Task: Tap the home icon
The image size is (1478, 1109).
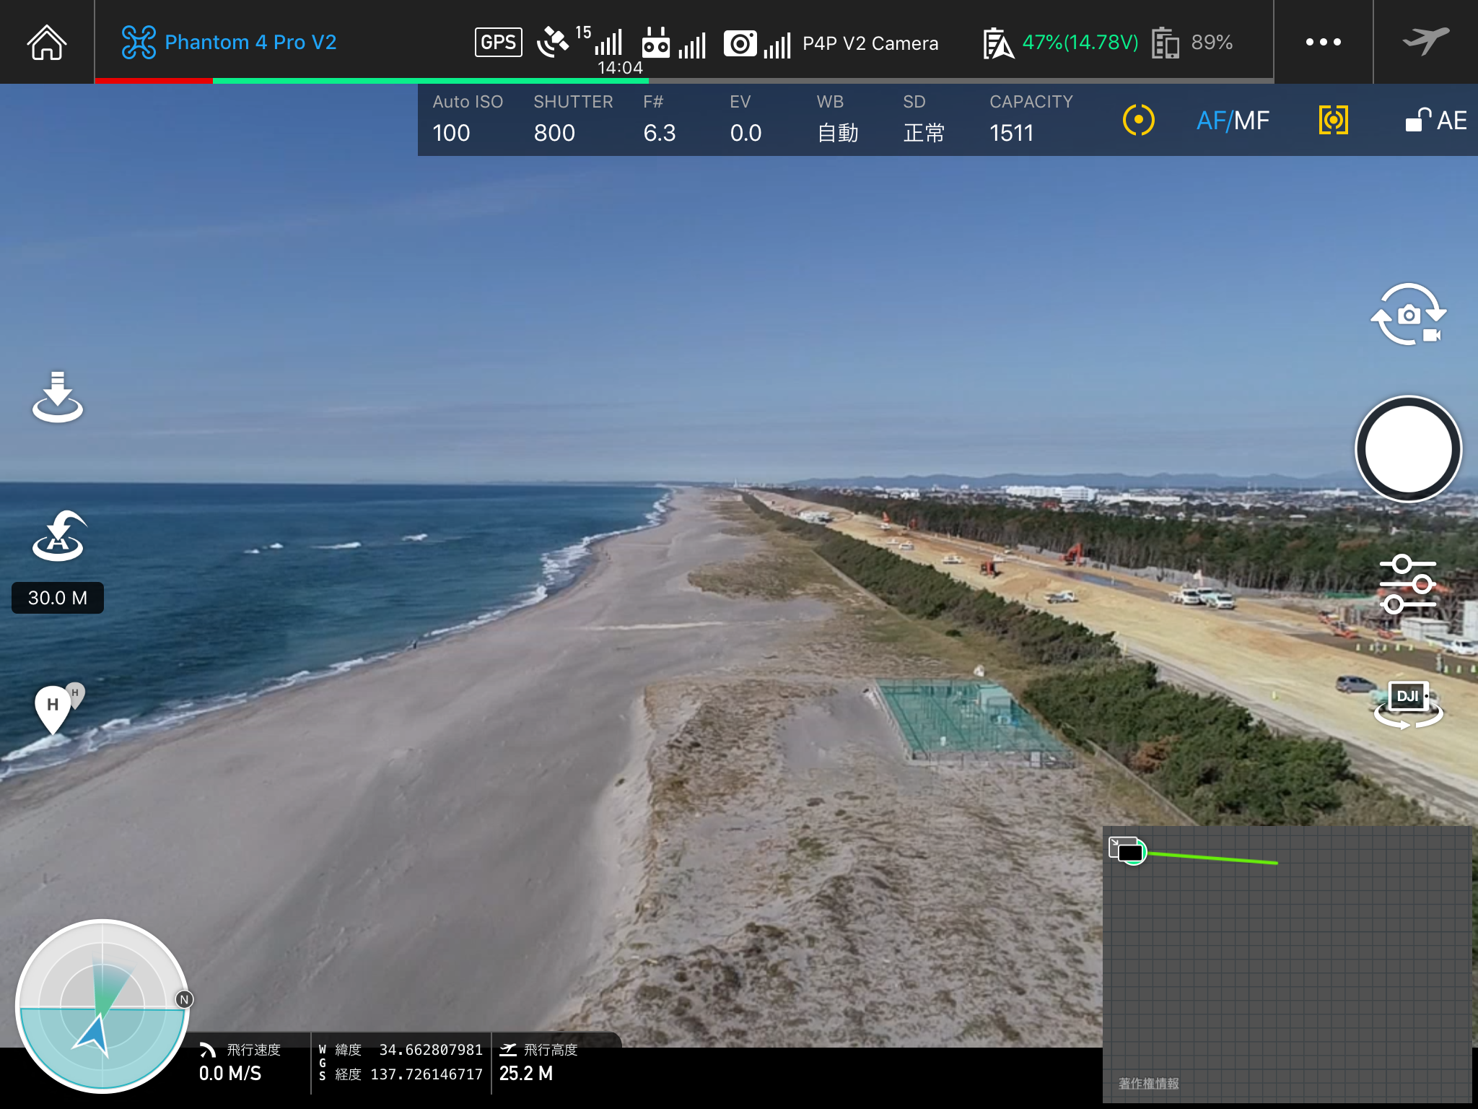Action: (x=47, y=42)
